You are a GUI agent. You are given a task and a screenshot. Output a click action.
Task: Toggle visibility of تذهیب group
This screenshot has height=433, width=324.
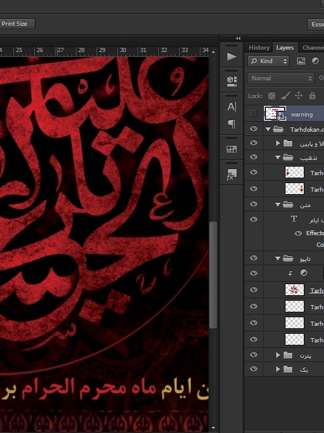(254, 157)
